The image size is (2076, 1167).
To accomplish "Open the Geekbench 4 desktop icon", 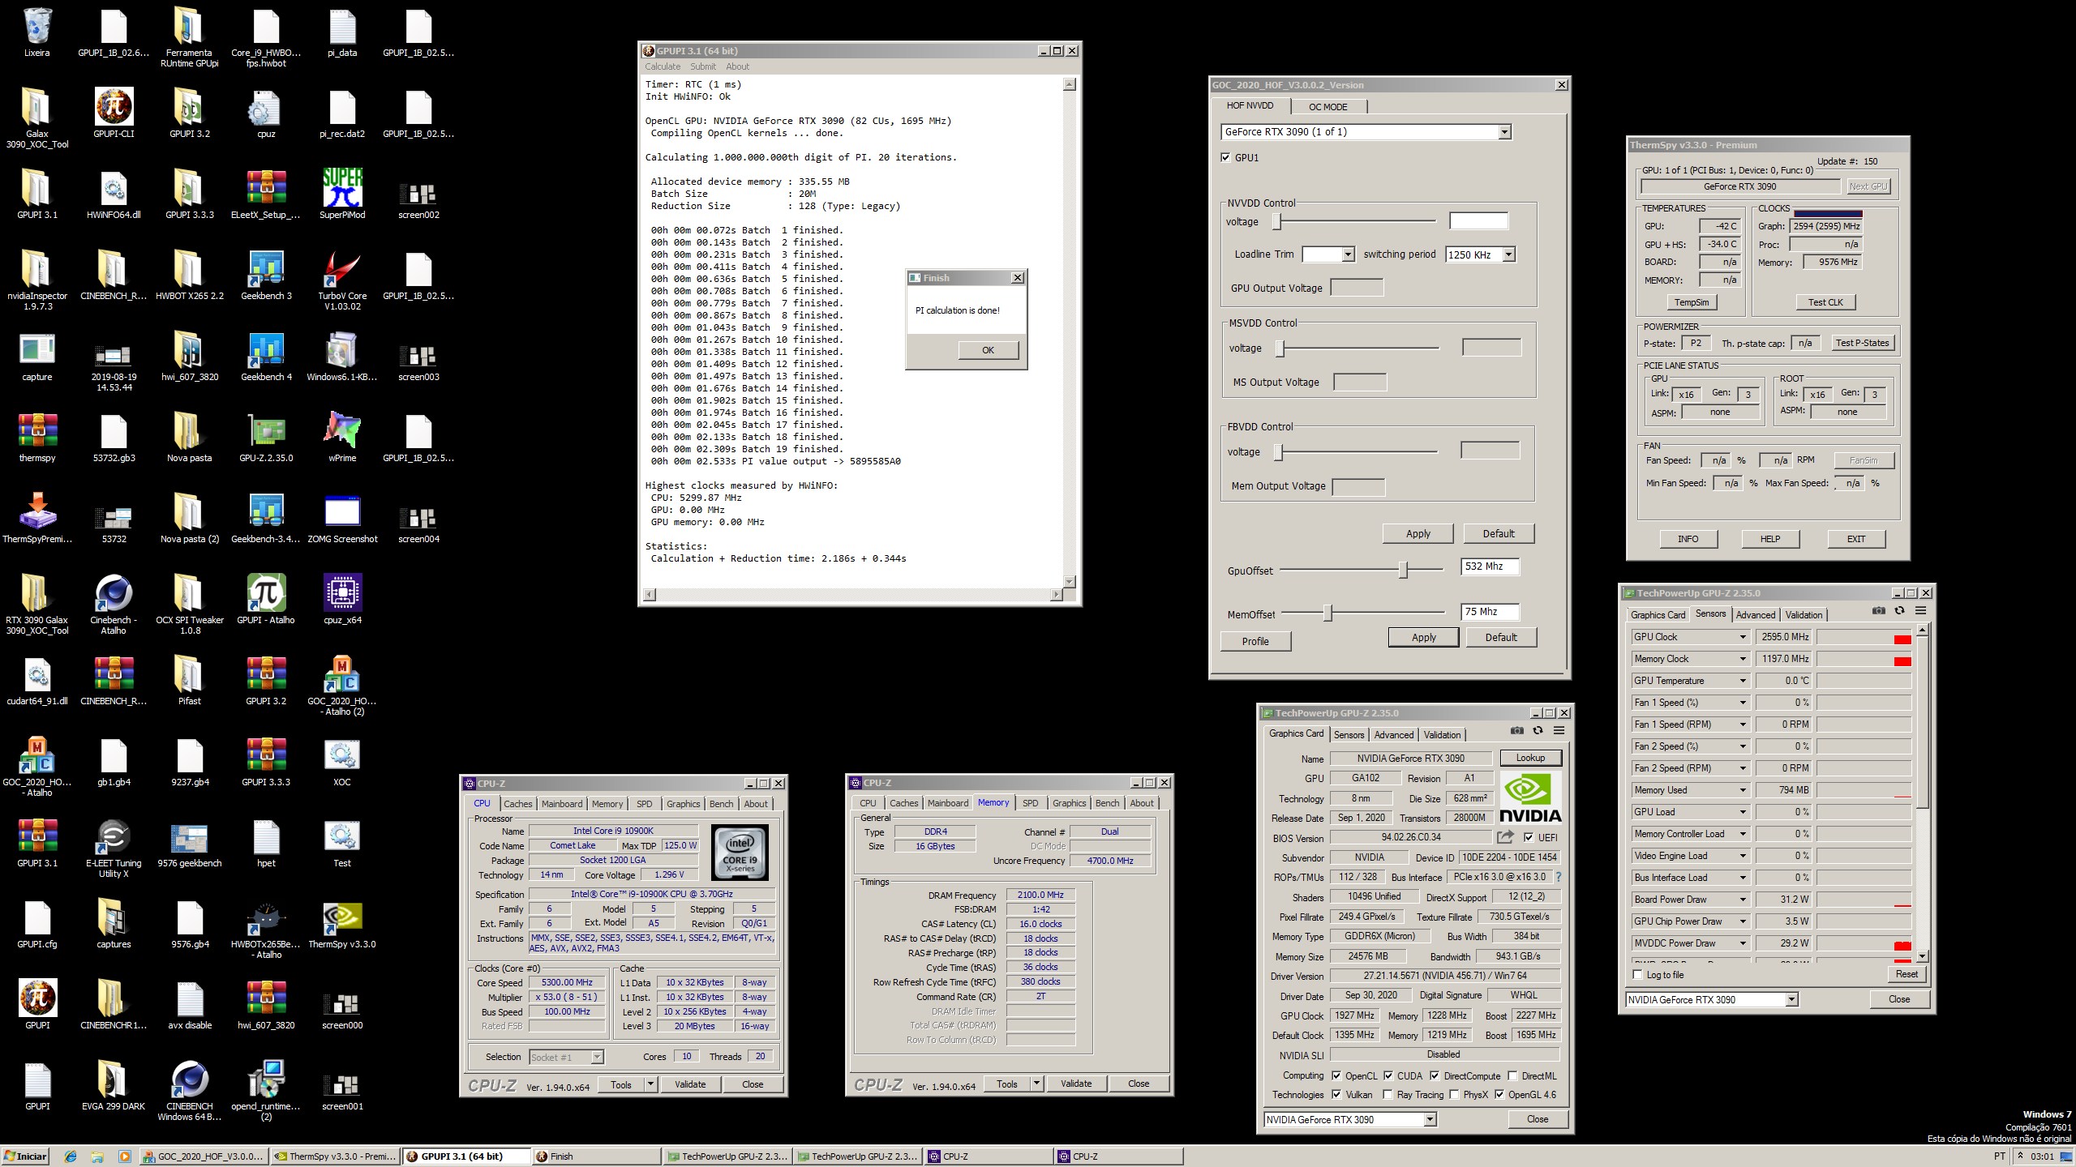I will tap(266, 357).
